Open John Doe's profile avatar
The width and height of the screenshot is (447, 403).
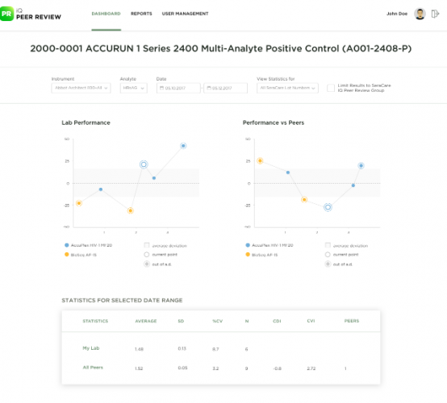(x=420, y=14)
